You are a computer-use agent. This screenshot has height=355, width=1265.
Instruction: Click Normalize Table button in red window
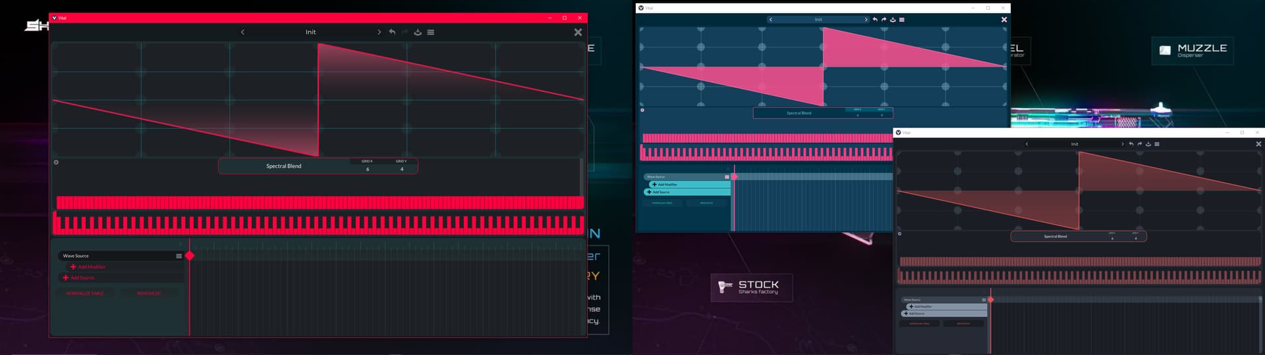point(85,293)
